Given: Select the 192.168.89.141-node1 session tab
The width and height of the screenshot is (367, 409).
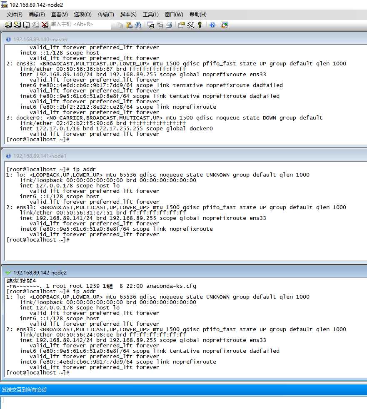Looking at the screenshot, I should [40, 156].
